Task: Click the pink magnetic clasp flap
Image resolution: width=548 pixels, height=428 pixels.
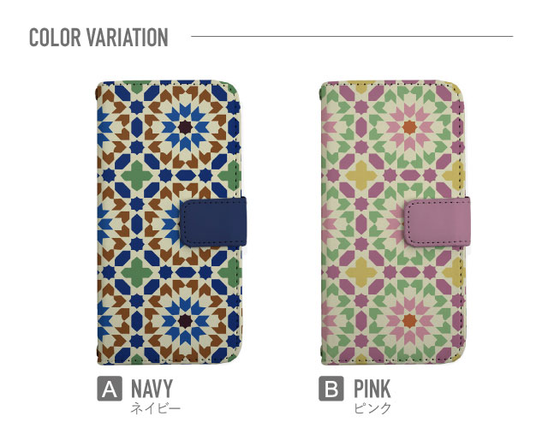Action: (x=438, y=222)
